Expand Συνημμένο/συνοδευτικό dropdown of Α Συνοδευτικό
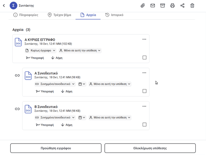Screen dimensions: 206x155 pos(55,84)
